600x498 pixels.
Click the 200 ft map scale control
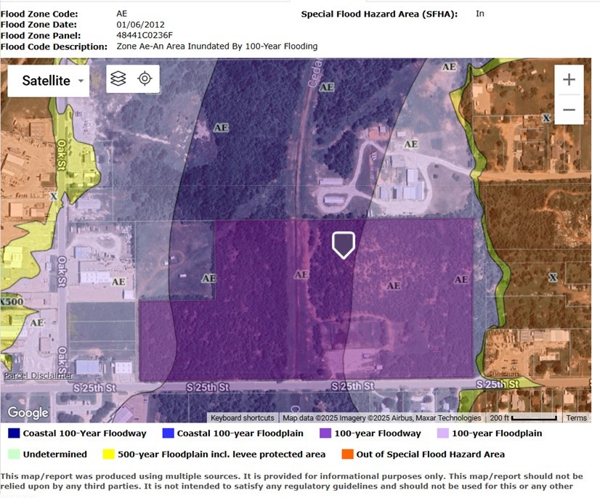524,418
